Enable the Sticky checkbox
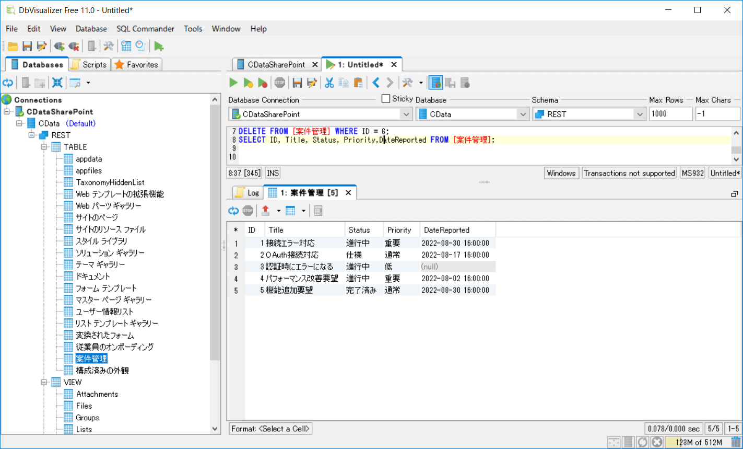The image size is (743, 449). [x=386, y=98]
